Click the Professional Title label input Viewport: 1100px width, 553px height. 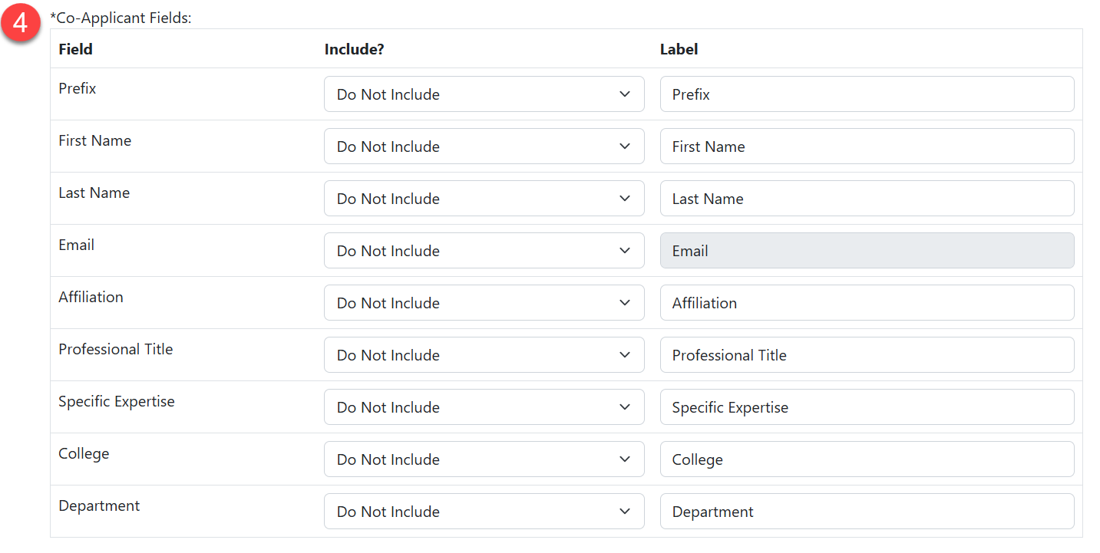tap(867, 355)
